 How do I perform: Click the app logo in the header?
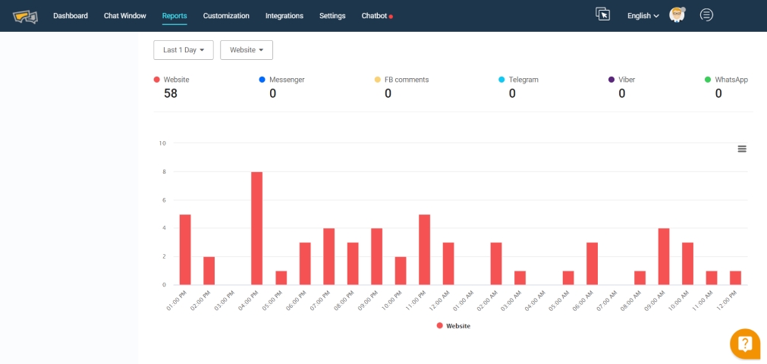(x=25, y=16)
